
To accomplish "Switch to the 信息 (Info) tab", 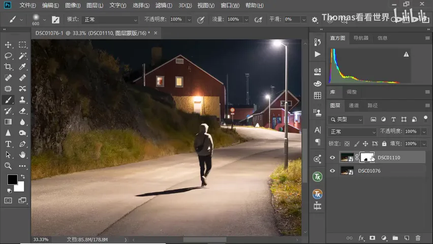I will click(383, 38).
